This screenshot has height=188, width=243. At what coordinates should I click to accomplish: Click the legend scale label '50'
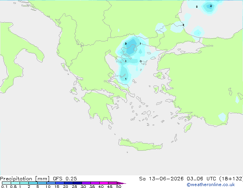(118, 186)
